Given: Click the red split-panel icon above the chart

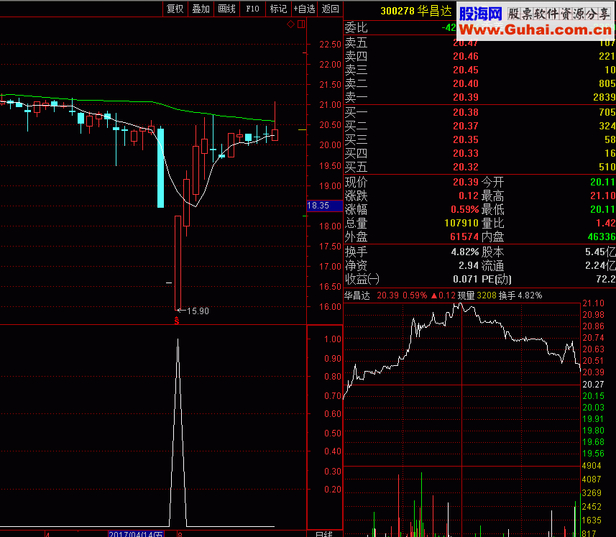Looking at the screenshot, I should [301, 24].
